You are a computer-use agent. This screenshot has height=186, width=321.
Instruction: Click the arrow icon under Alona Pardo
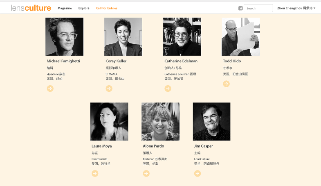tap(146, 173)
